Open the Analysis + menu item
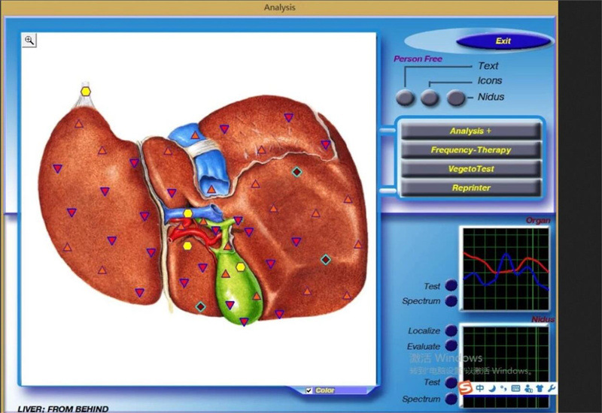The width and height of the screenshot is (602, 413). coord(471,131)
